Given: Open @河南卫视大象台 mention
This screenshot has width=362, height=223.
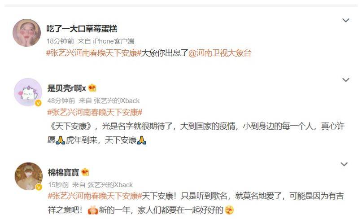Looking at the screenshot, I should click(x=220, y=53).
